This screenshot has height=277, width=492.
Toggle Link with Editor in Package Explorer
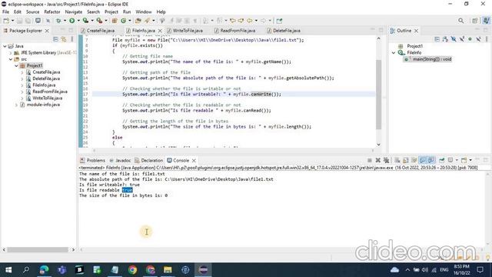(x=64, y=39)
